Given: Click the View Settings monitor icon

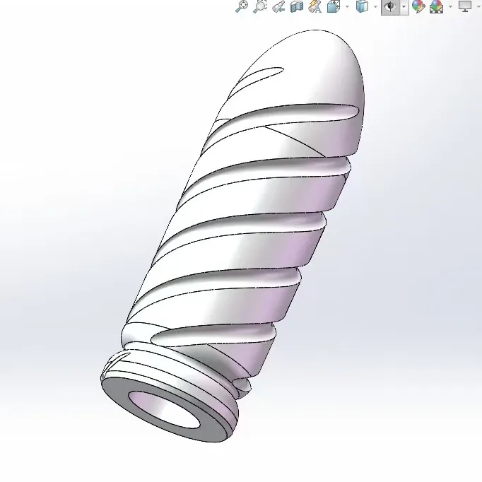Looking at the screenshot, I should pyautogui.click(x=465, y=6).
